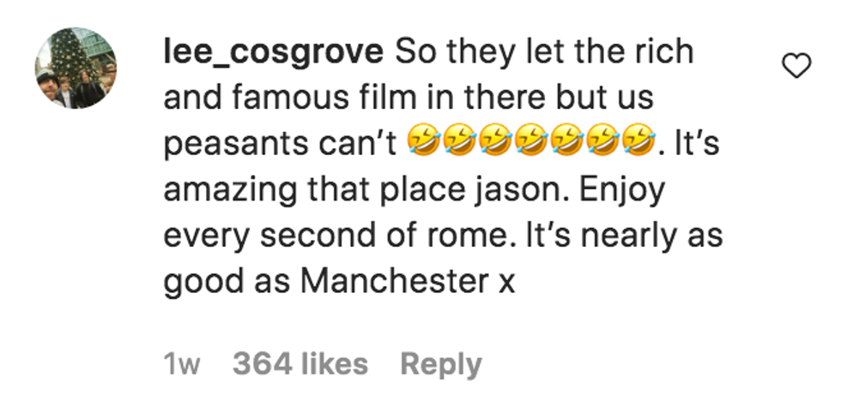
Task: Open lee_cosgrove's profile picture
Action: 76,68
